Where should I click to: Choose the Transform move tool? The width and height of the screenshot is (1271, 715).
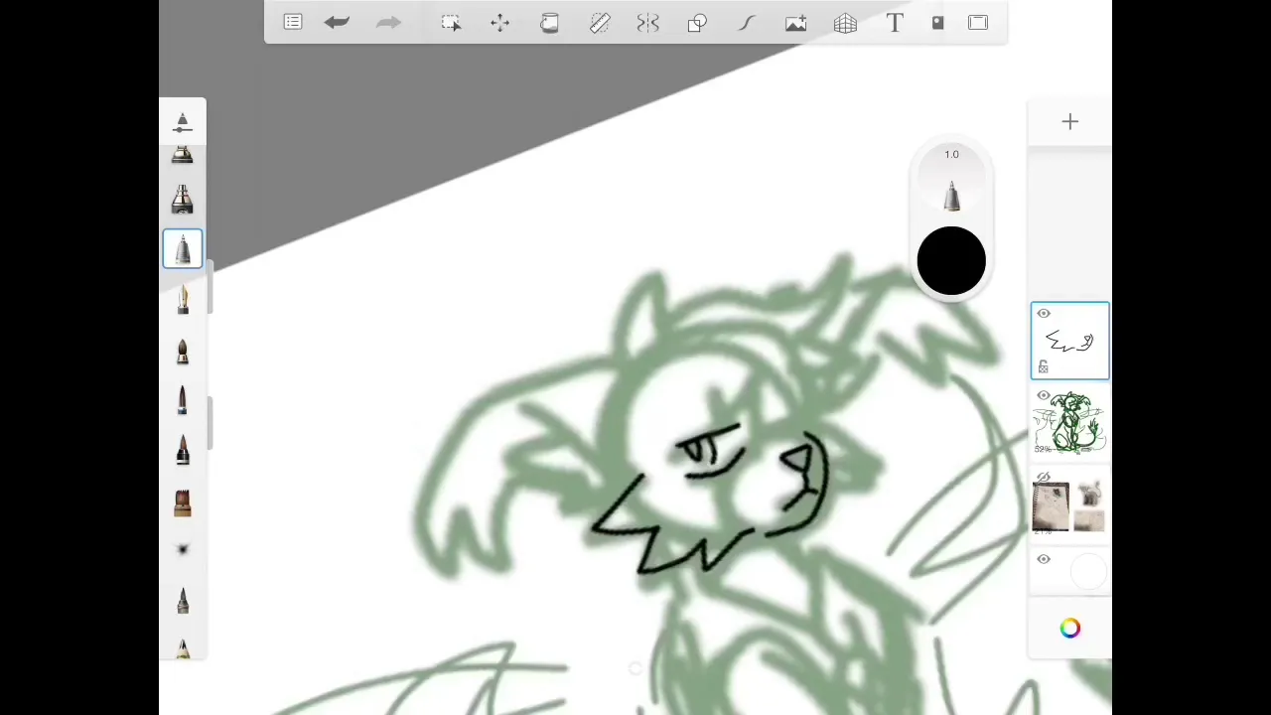point(499,22)
